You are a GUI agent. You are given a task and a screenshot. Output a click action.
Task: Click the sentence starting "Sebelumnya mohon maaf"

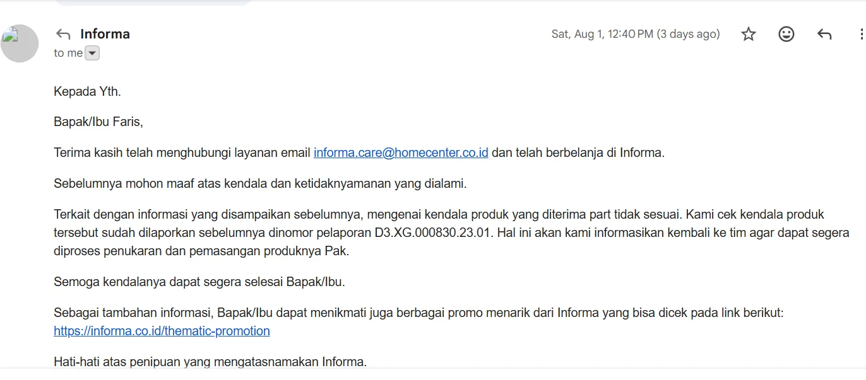pos(260,184)
